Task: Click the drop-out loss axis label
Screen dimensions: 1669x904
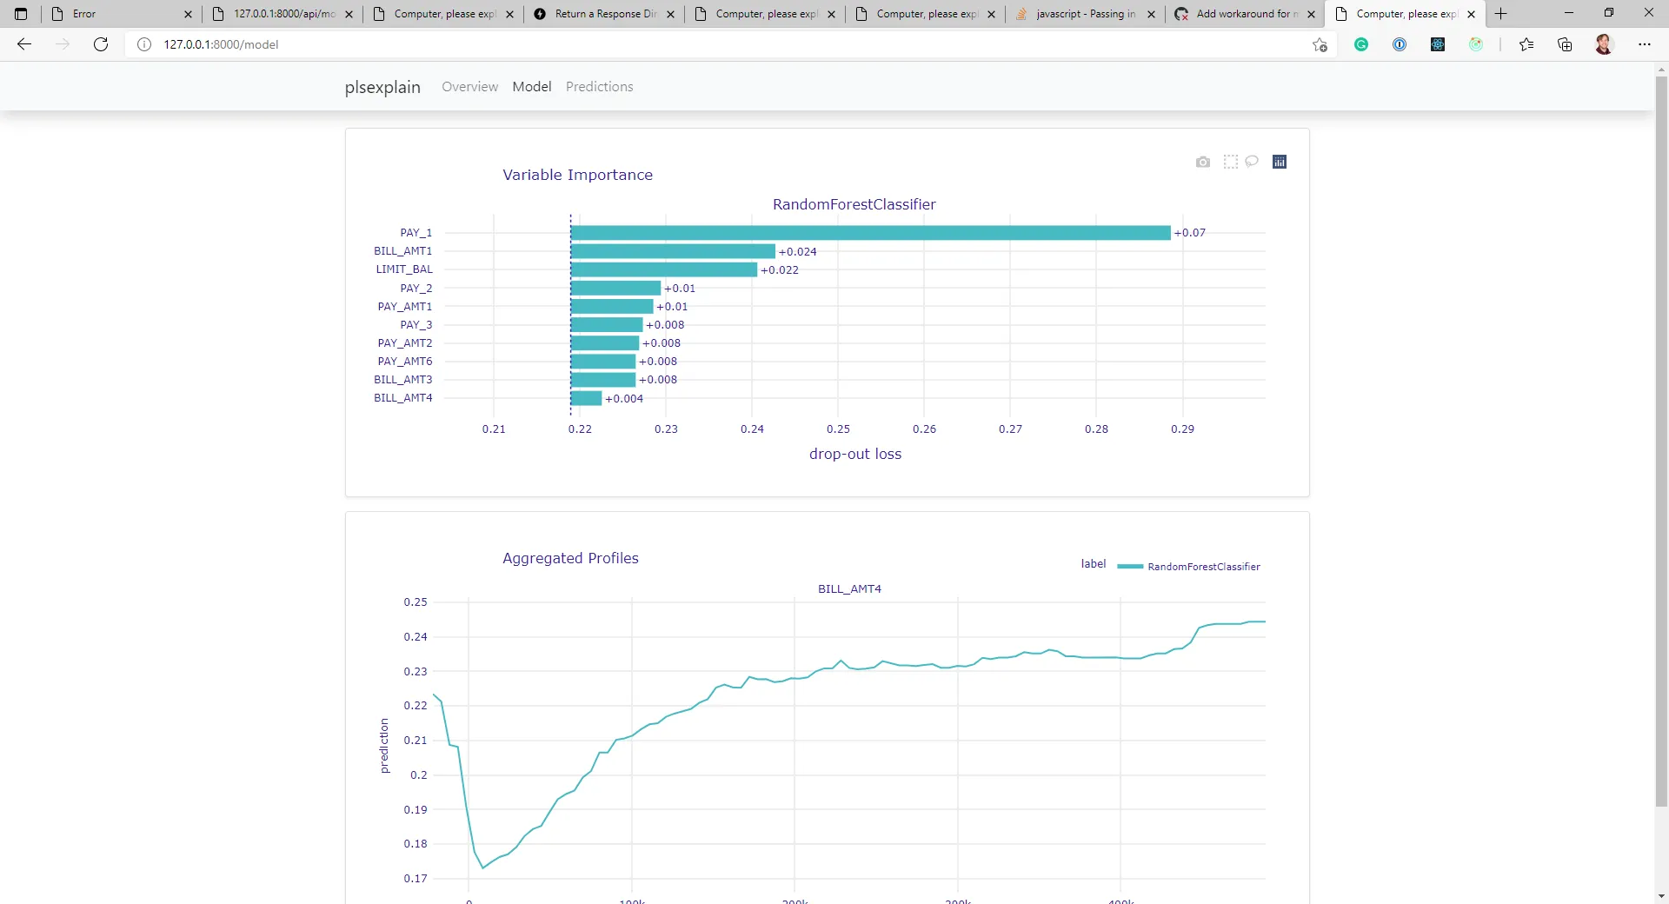Action: pos(855,454)
